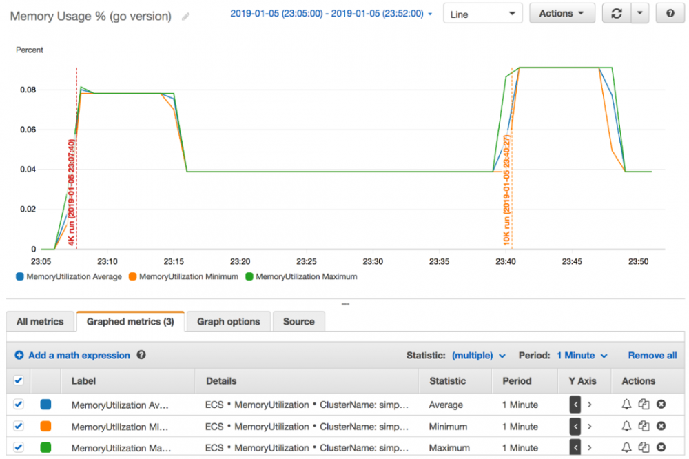Viewport: 689px width, 459px height.
Task: Remove the MemoryUtilization Maximum metric row
Action: point(661,447)
